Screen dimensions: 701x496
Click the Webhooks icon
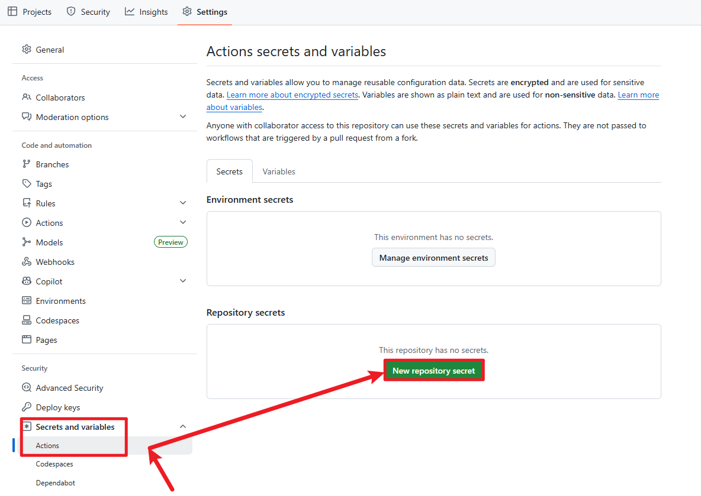27,262
